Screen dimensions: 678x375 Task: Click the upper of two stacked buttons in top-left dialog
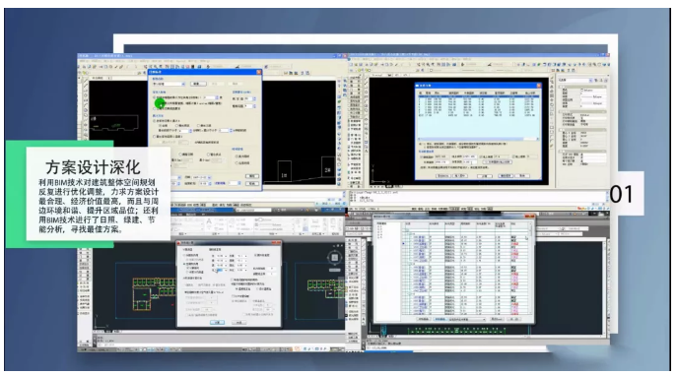(252, 176)
